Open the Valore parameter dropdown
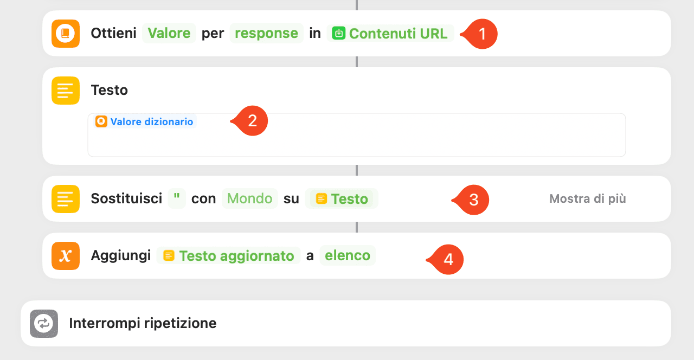This screenshot has height=360, width=694. click(169, 34)
